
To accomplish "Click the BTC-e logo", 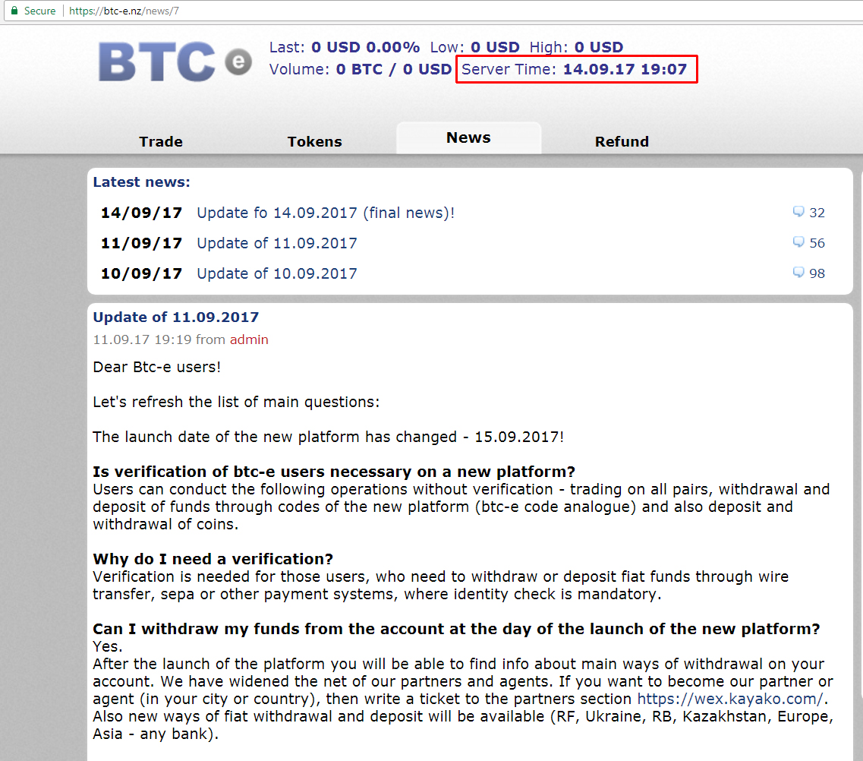I will [175, 62].
